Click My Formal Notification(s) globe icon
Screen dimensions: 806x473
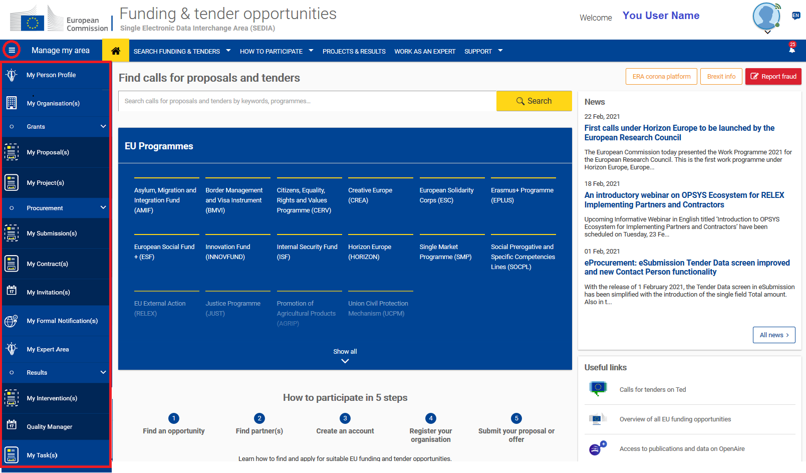[12, 321]
